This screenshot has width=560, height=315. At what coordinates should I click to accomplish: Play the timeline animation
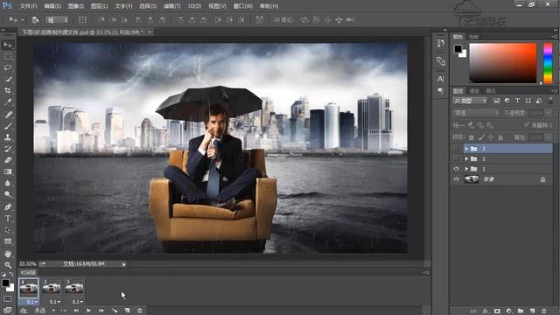pos(88,311)
